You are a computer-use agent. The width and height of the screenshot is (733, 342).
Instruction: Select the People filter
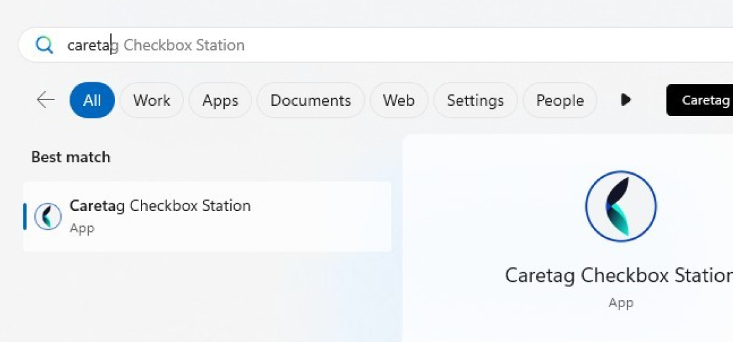(x=560, y=100)
